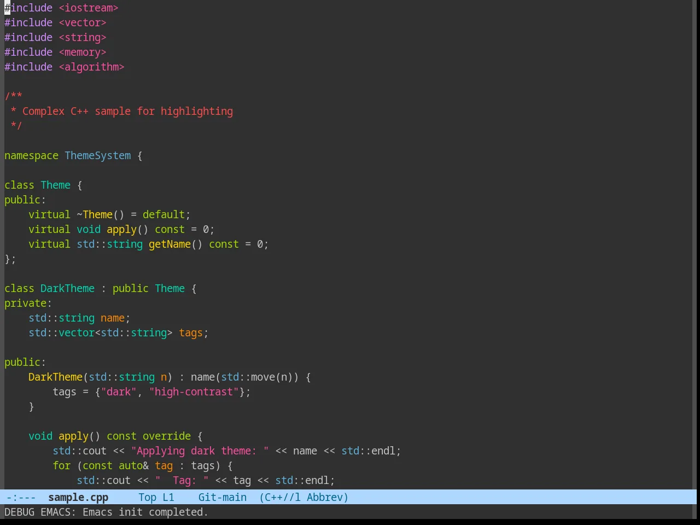Click 'public Theme' base class specifier
The height and width of the screenshot is (525, 700).
149,288
